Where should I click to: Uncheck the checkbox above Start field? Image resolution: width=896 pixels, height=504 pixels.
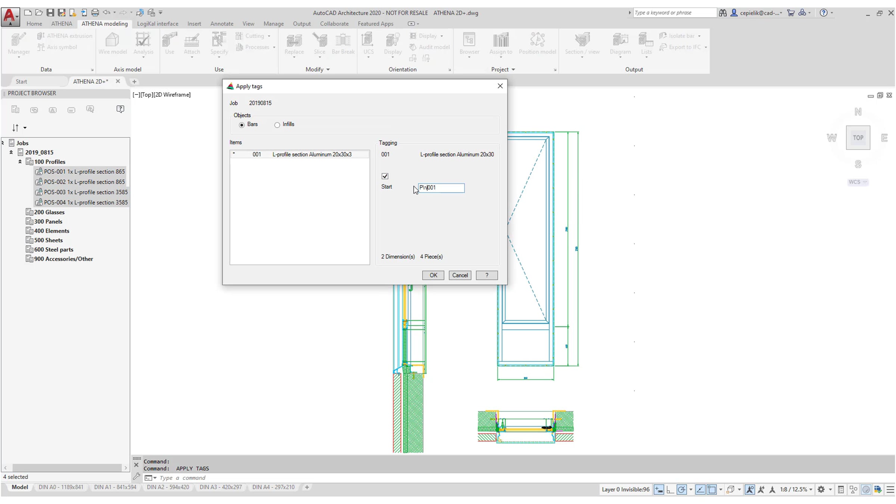385,176
